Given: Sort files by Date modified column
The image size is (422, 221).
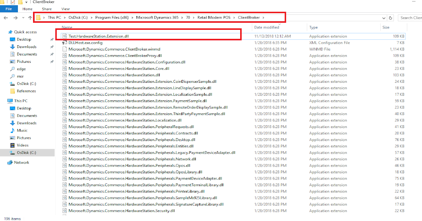Looking at the screenshot, I should click(x=267, y=27).
